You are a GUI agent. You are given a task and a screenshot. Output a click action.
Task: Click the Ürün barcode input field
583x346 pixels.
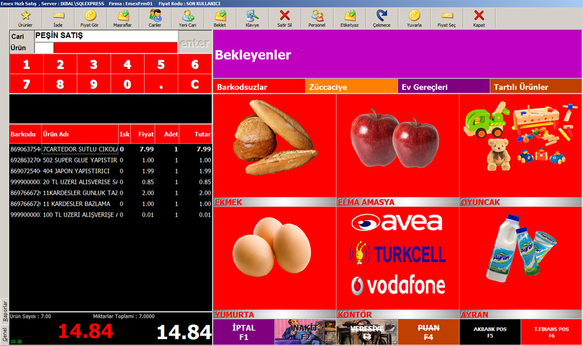44,48
